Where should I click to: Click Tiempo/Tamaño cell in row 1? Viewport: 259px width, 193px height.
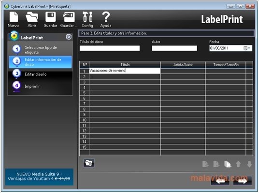(x=226, y=71)
